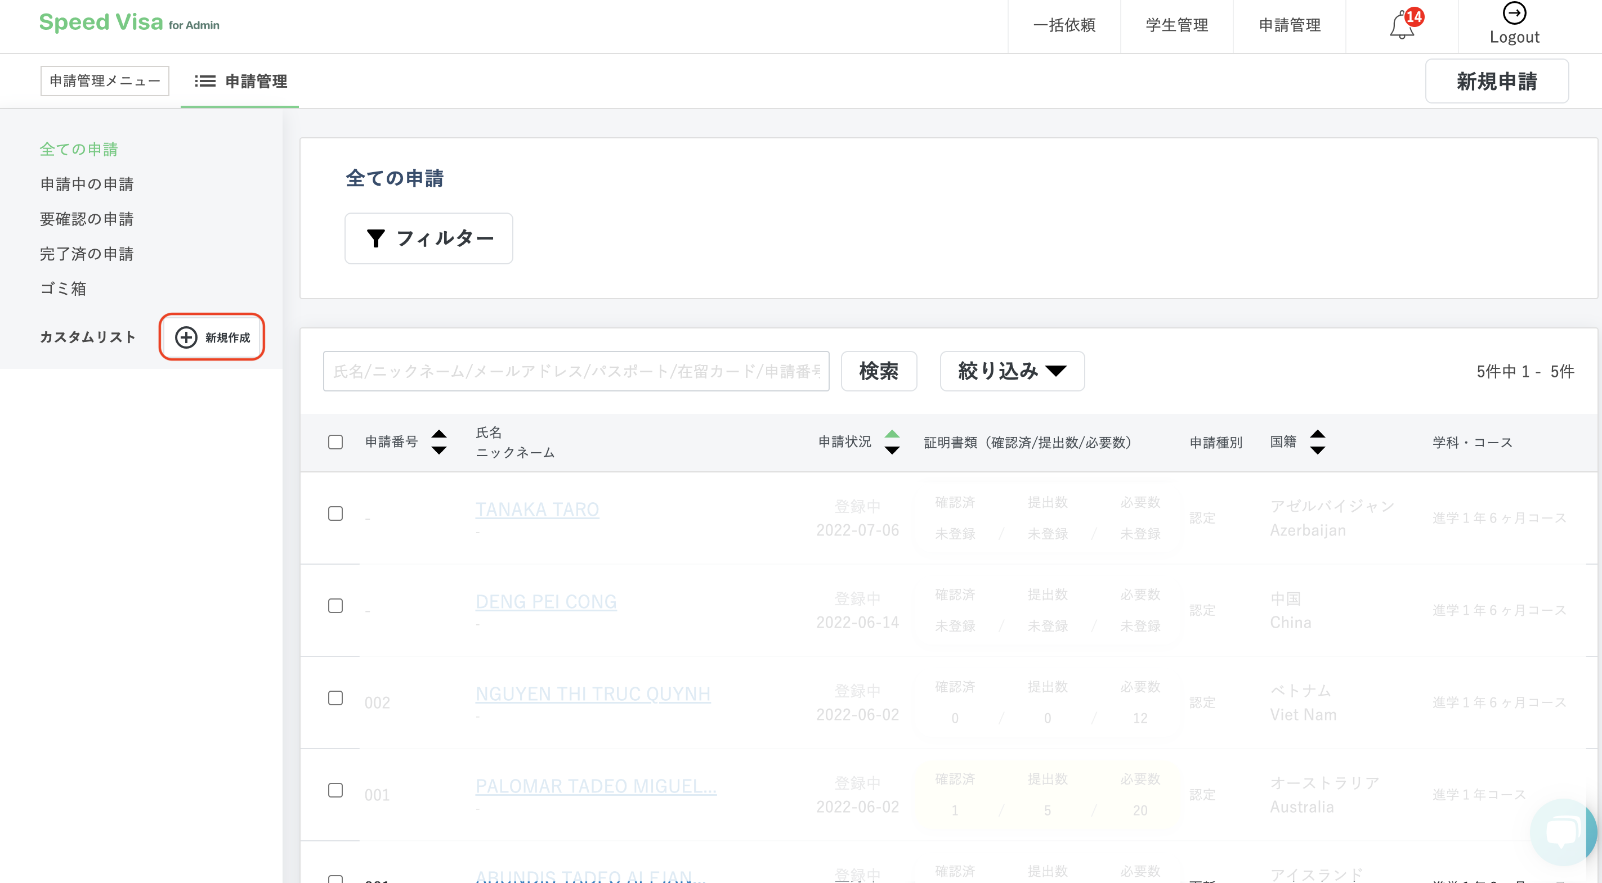Open 申請管理 in top navigation
Screen dimensions: 1602x883
pyautogui.click(x=1289, y=25)
